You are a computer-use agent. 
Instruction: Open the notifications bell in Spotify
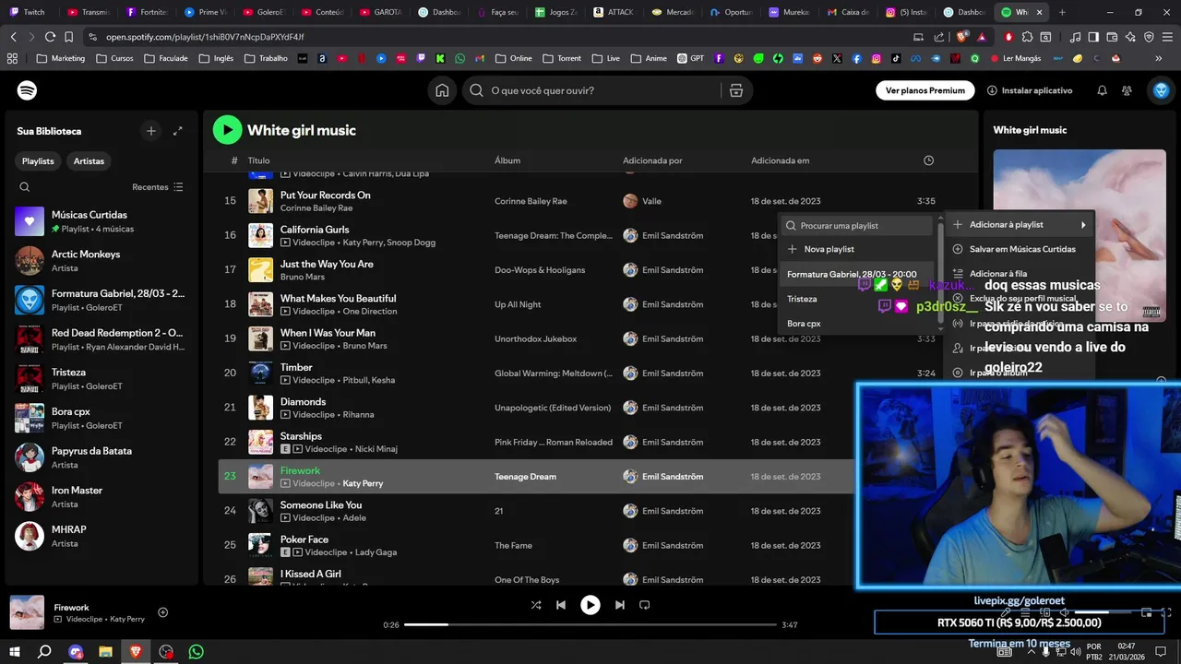click(x=1102, y=90)
